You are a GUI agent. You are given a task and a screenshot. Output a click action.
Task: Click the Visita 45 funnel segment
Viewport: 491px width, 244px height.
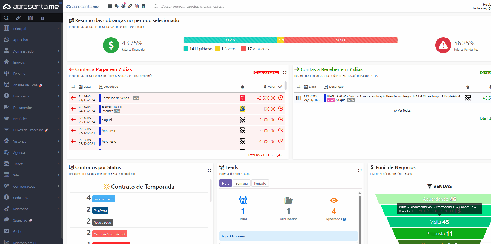tap(439, 222)
